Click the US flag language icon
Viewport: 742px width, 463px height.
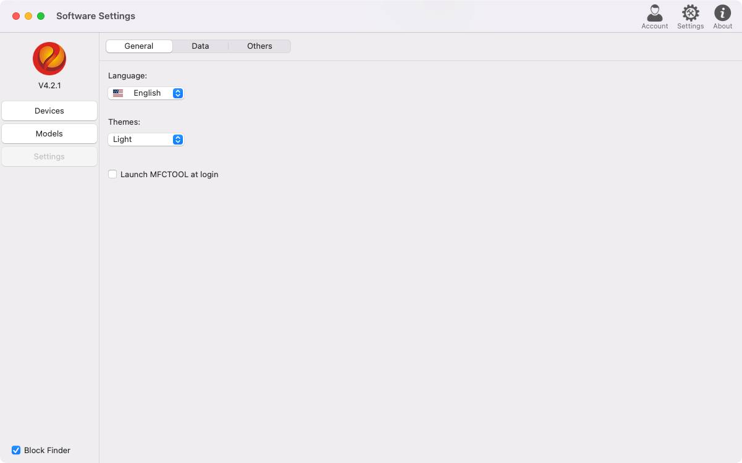[118, 93]
